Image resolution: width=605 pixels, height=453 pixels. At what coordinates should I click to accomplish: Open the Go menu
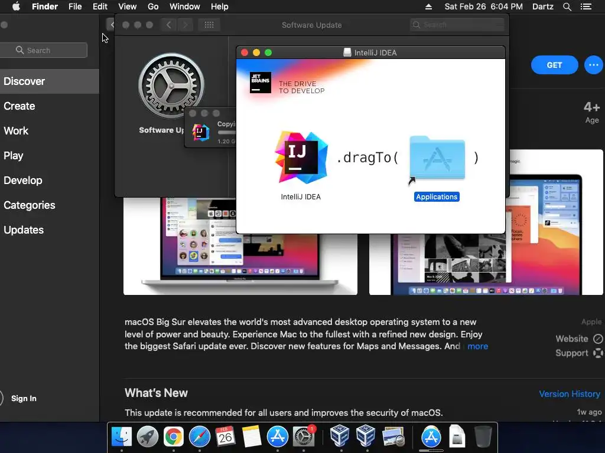153,6
